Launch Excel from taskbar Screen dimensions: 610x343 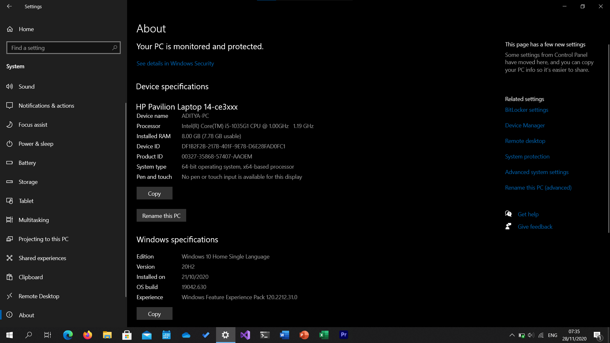click(x=324, y=335)
